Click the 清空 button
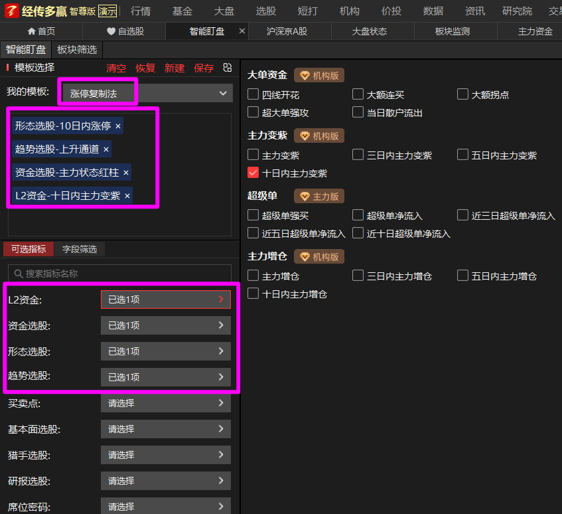 coord(116,68)
